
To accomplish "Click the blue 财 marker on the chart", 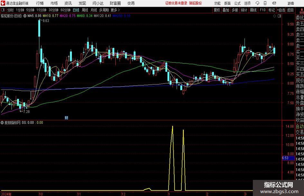I will coord(66,117).
